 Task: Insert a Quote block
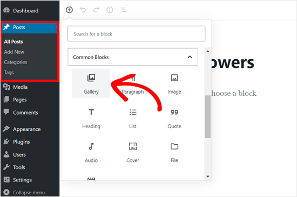point(174,118)
